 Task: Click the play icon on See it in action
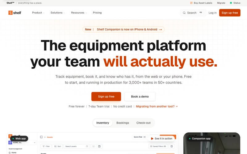point(152,139)
